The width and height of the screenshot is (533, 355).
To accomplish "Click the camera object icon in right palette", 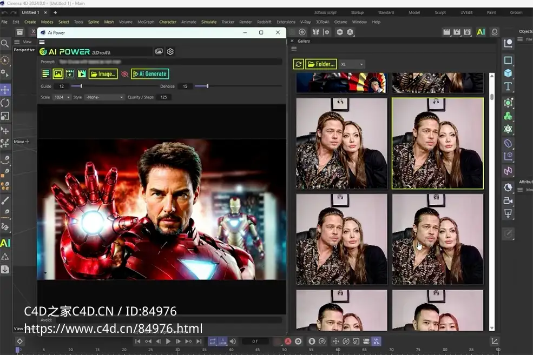I will [x=508, y=200].
